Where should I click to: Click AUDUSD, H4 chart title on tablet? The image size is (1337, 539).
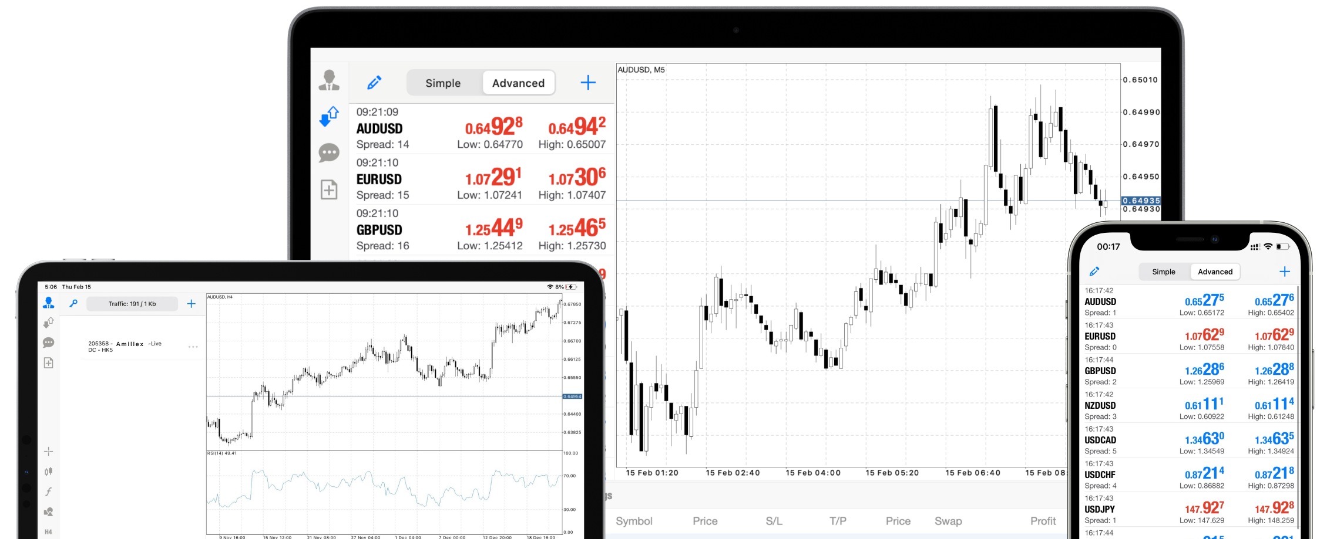point(220,297)
